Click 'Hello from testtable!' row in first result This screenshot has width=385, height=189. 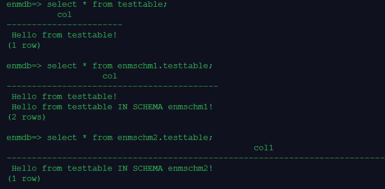pyautogui.click(x=64, y=35)
